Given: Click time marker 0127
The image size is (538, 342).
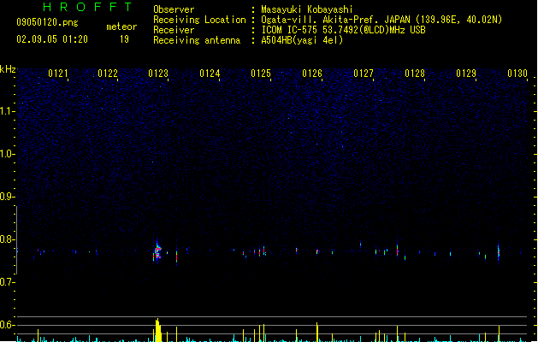Looking at the screenshot, I should (x=364, y=74).
